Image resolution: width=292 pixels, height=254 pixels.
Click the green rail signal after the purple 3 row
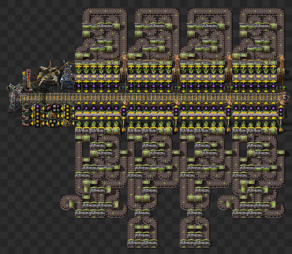point(232,88)
